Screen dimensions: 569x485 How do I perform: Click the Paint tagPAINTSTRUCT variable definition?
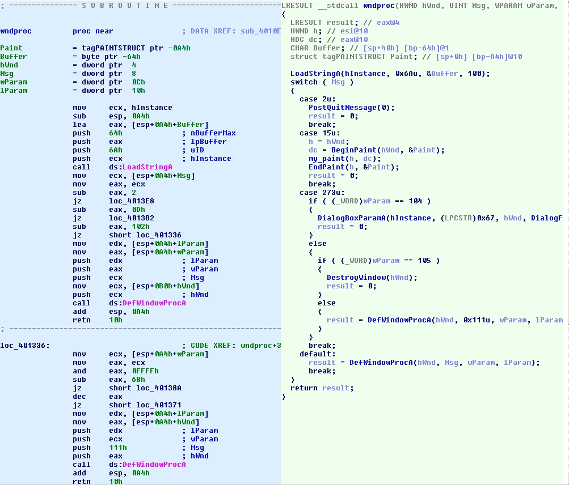coord(11,48)
